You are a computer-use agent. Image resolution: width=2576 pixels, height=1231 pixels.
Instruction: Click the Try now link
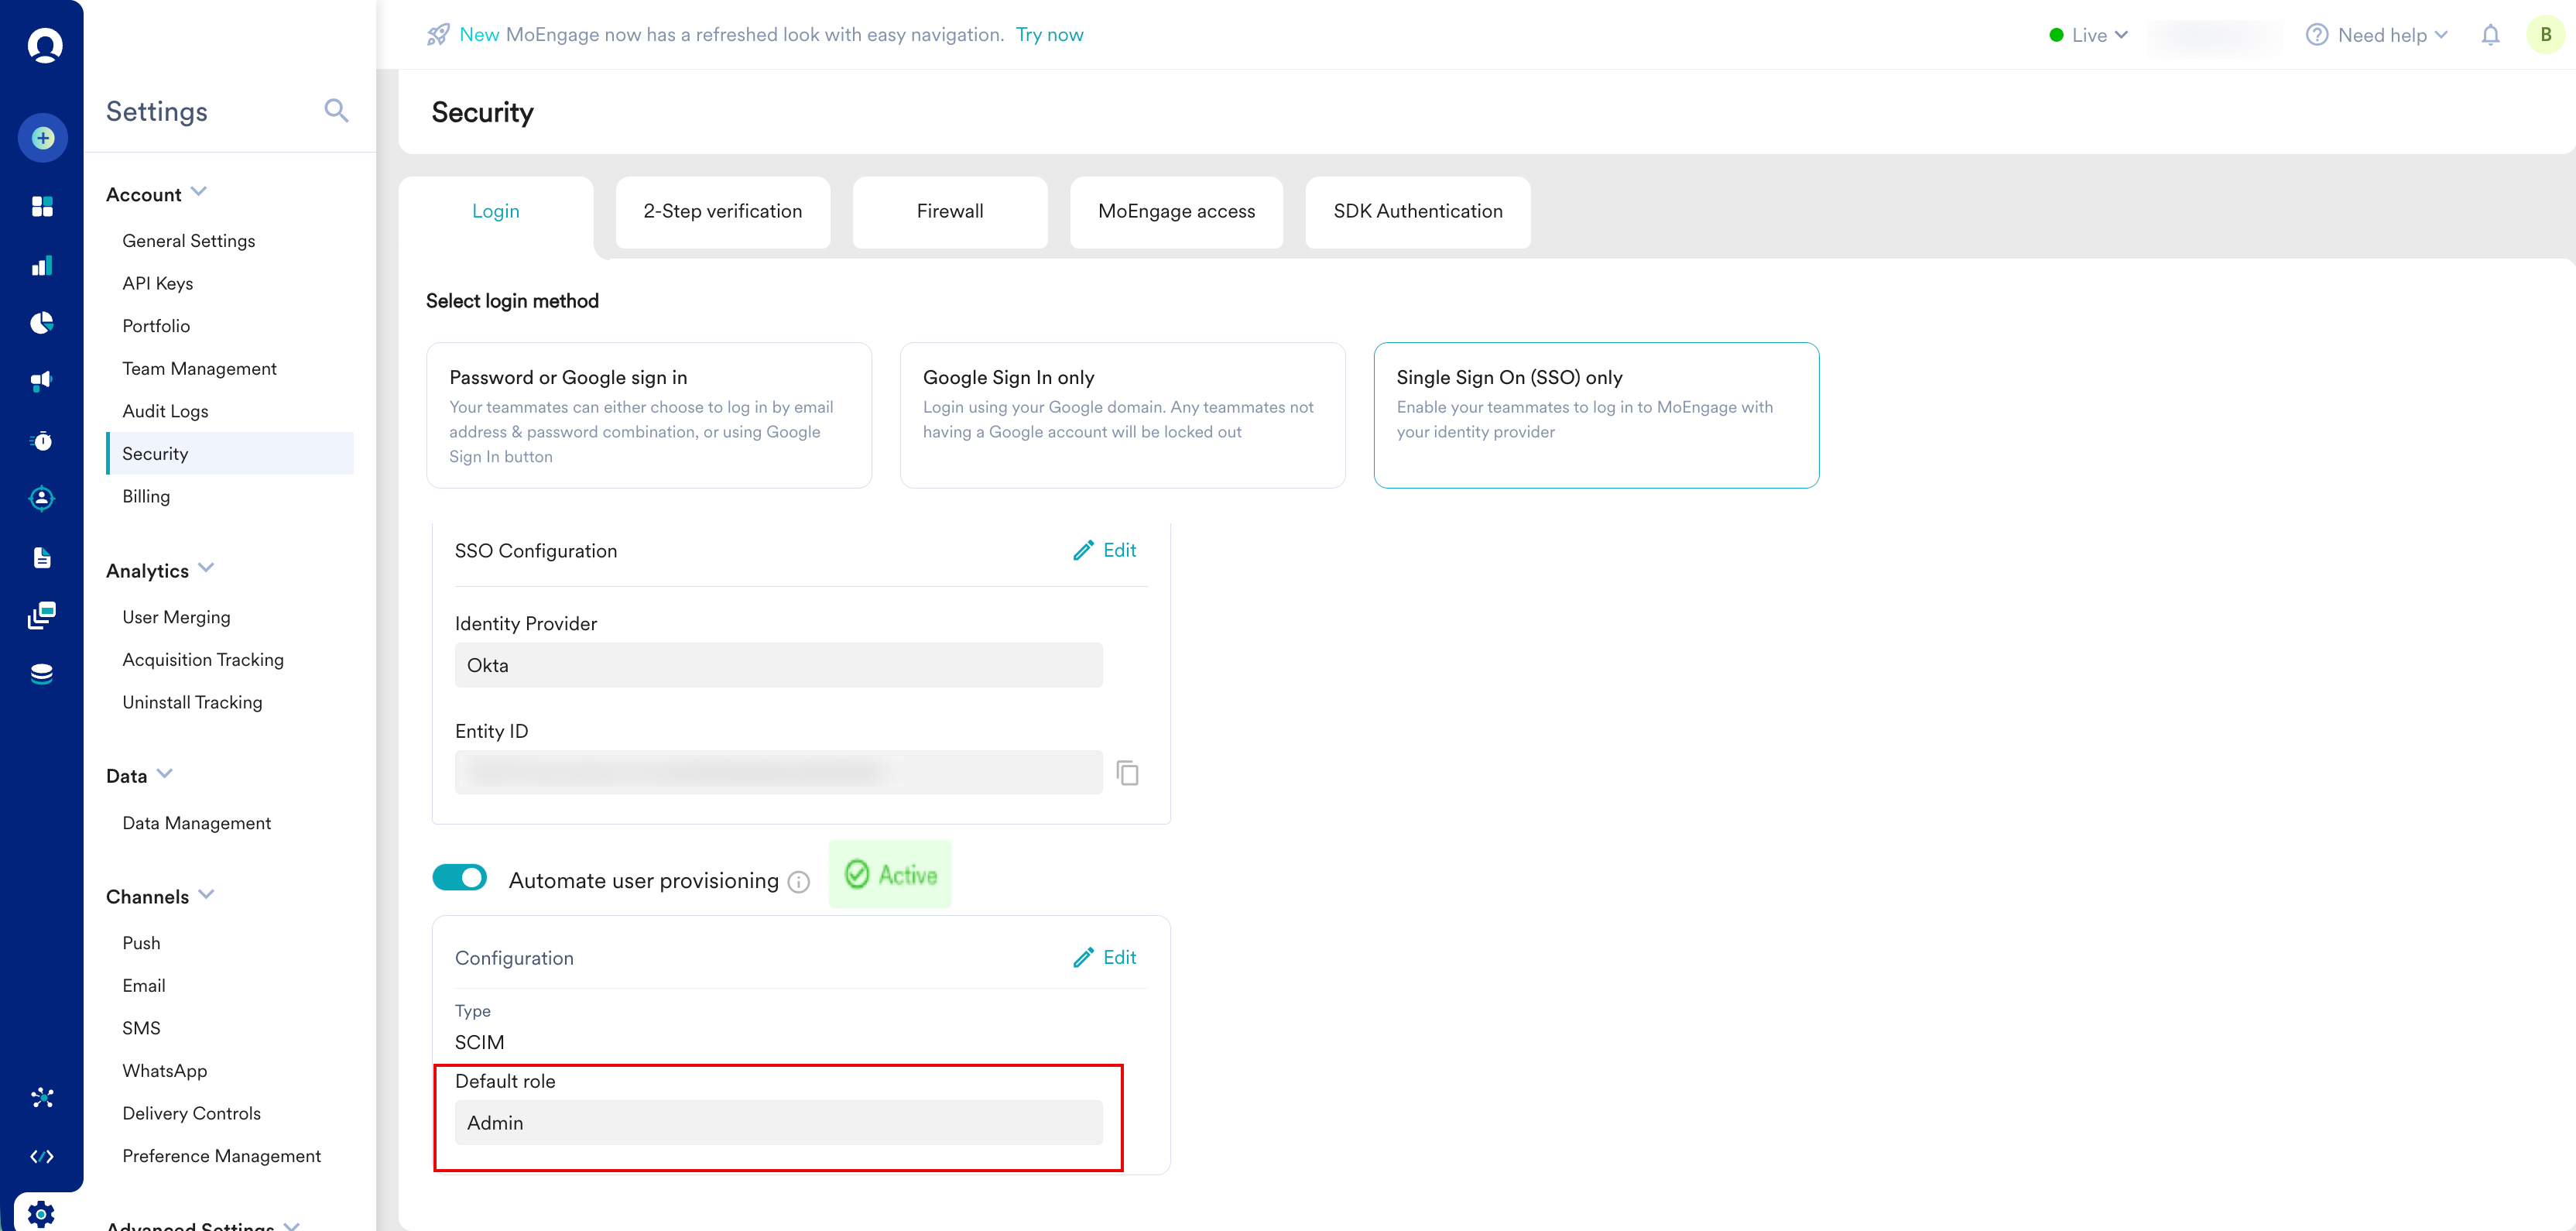(1049, 35)
